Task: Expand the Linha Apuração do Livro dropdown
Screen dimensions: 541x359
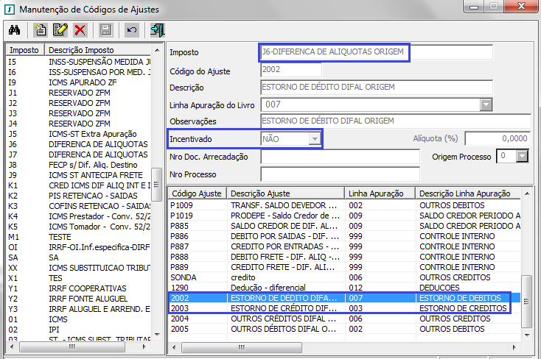Action: (485, 104)
